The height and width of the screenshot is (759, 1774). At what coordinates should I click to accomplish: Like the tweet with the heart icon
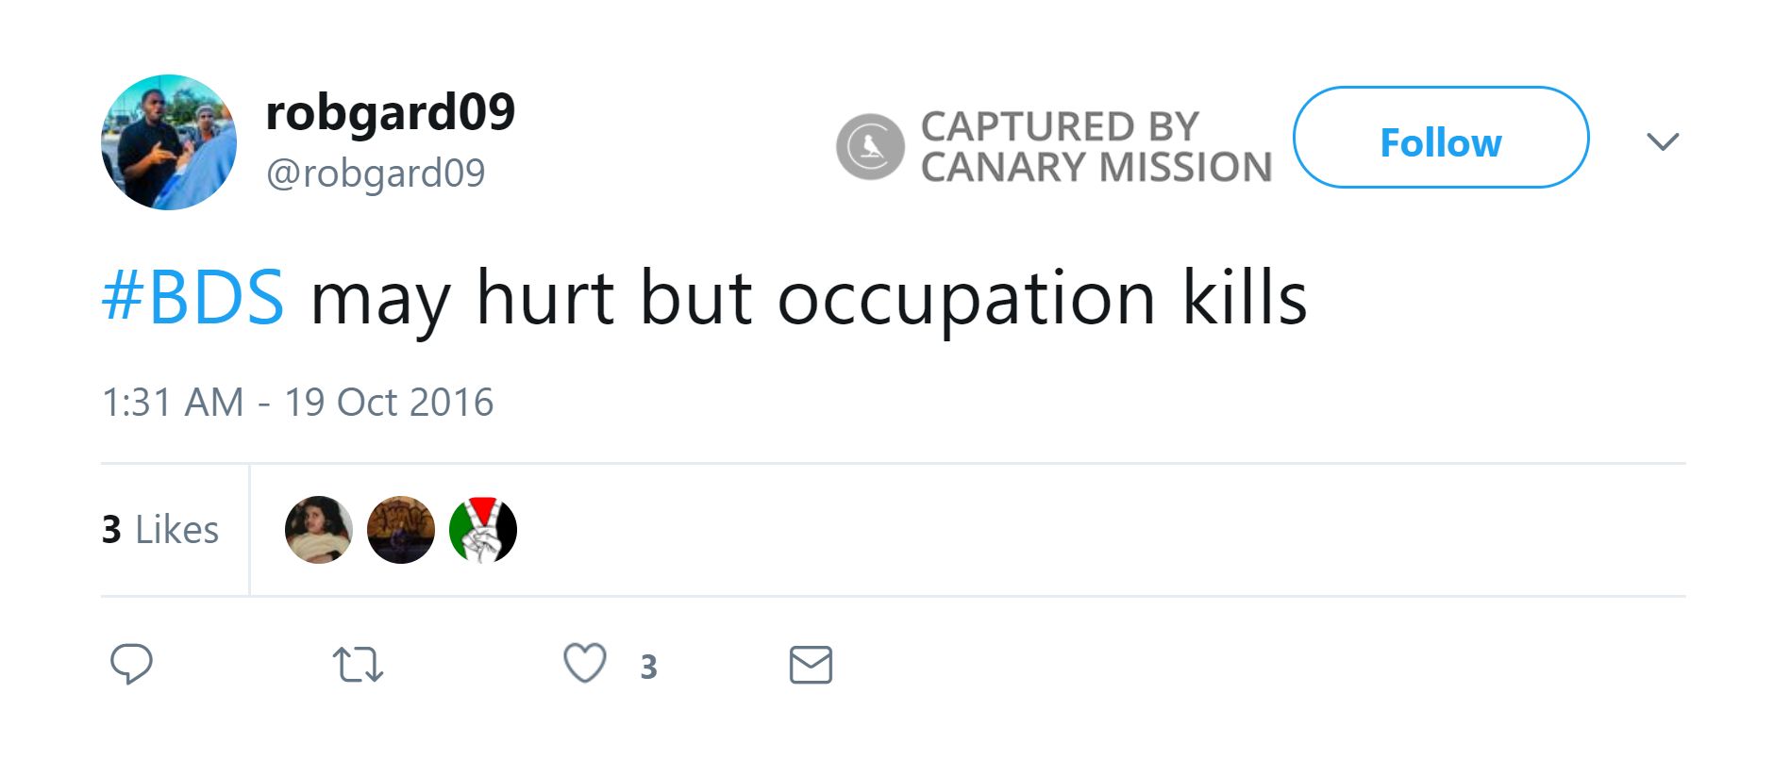coord(584,663)
